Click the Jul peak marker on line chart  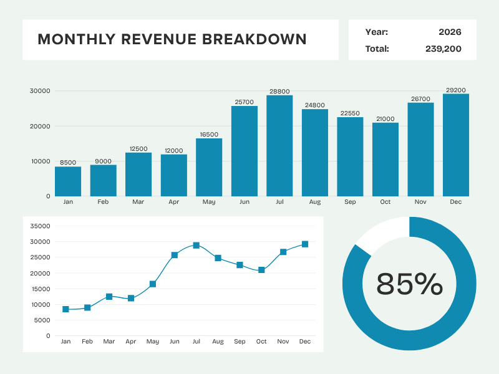196,245
